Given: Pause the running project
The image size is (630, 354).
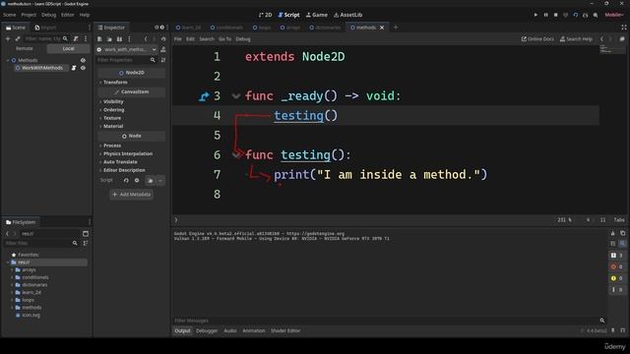Looking at the screenshot, I should [x=545, y=15].
